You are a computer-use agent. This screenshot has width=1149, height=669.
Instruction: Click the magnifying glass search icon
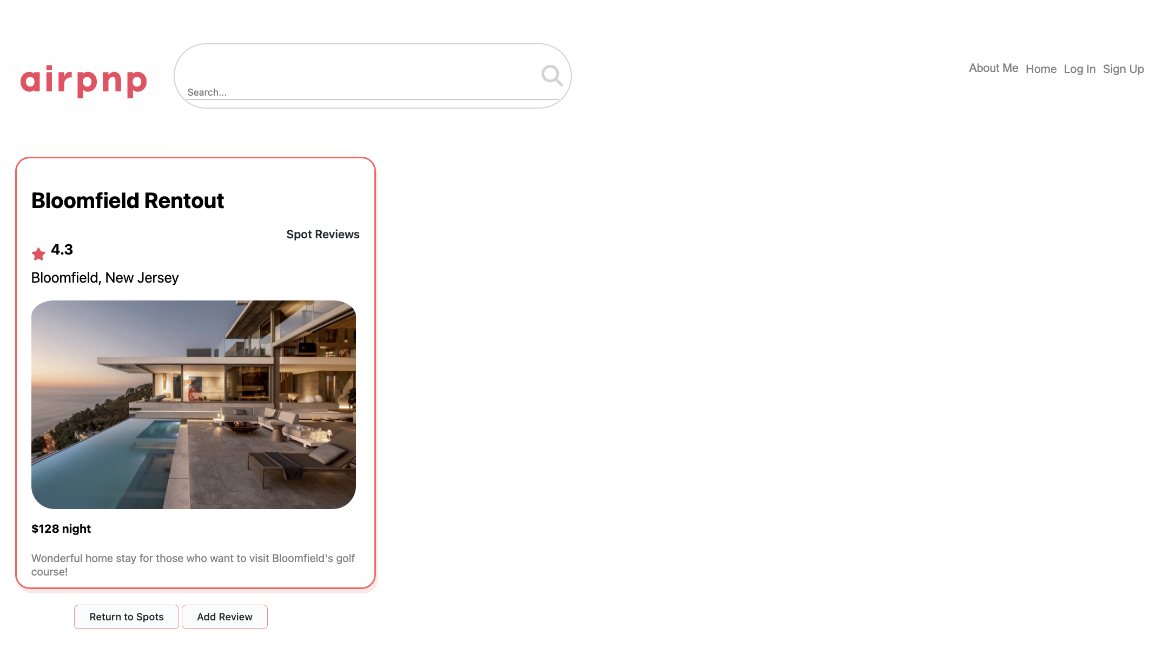[552, 76]
